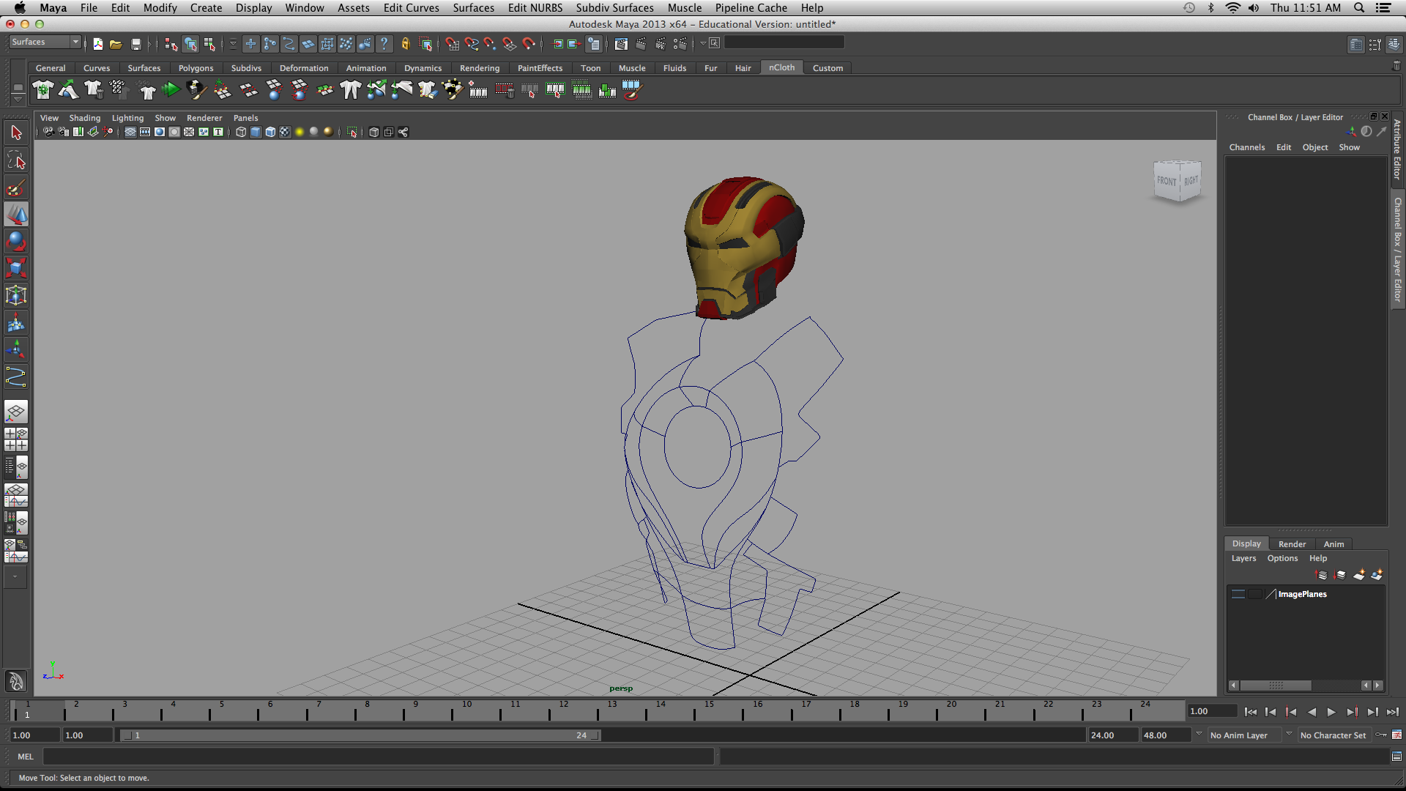Screen dimensions: 1406x791
Task: Toggle viewport grid display icon
Action: coord(130,132)
